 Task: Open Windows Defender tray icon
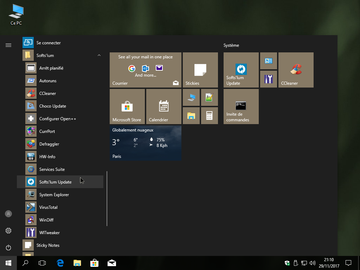[287, 263]
